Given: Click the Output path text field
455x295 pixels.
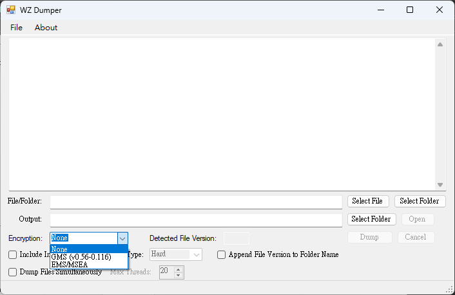Looking at the screenshot, I should pos(196,220).
